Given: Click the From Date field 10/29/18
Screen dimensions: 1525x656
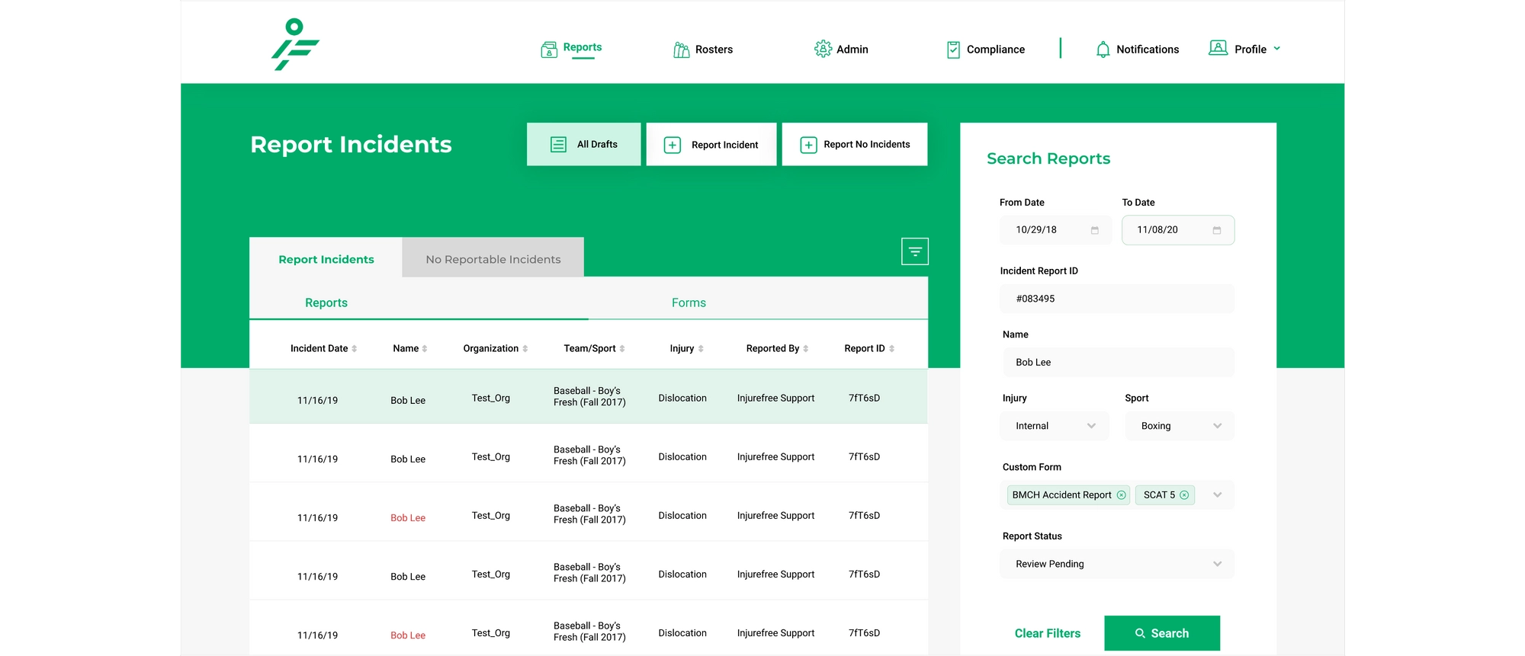Looking at the screenshot, I should (1055, 230).
